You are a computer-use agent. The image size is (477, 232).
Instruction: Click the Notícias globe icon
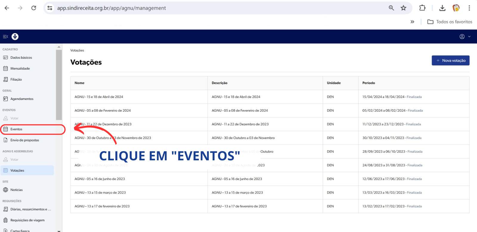[5, 190]
